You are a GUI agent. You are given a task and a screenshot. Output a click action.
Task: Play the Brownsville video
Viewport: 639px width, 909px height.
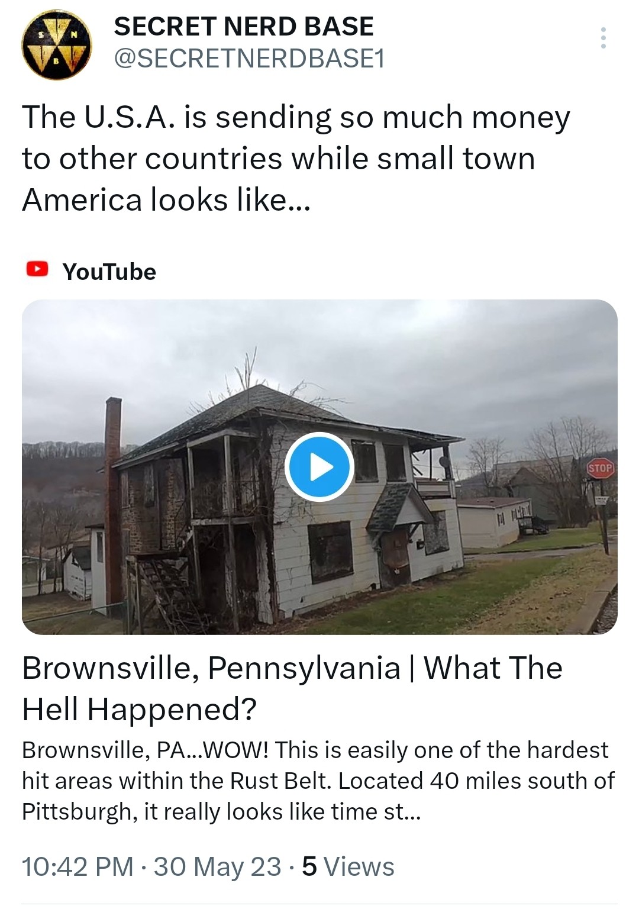pos(319,468)
